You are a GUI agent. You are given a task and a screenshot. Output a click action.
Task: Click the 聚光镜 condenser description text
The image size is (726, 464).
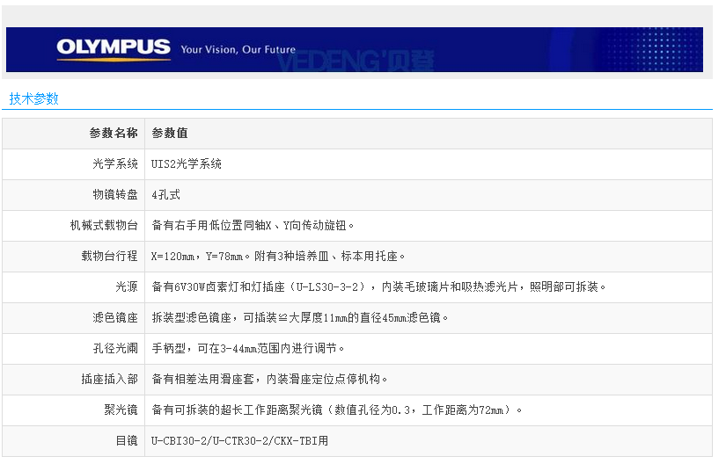click(338, 410)
